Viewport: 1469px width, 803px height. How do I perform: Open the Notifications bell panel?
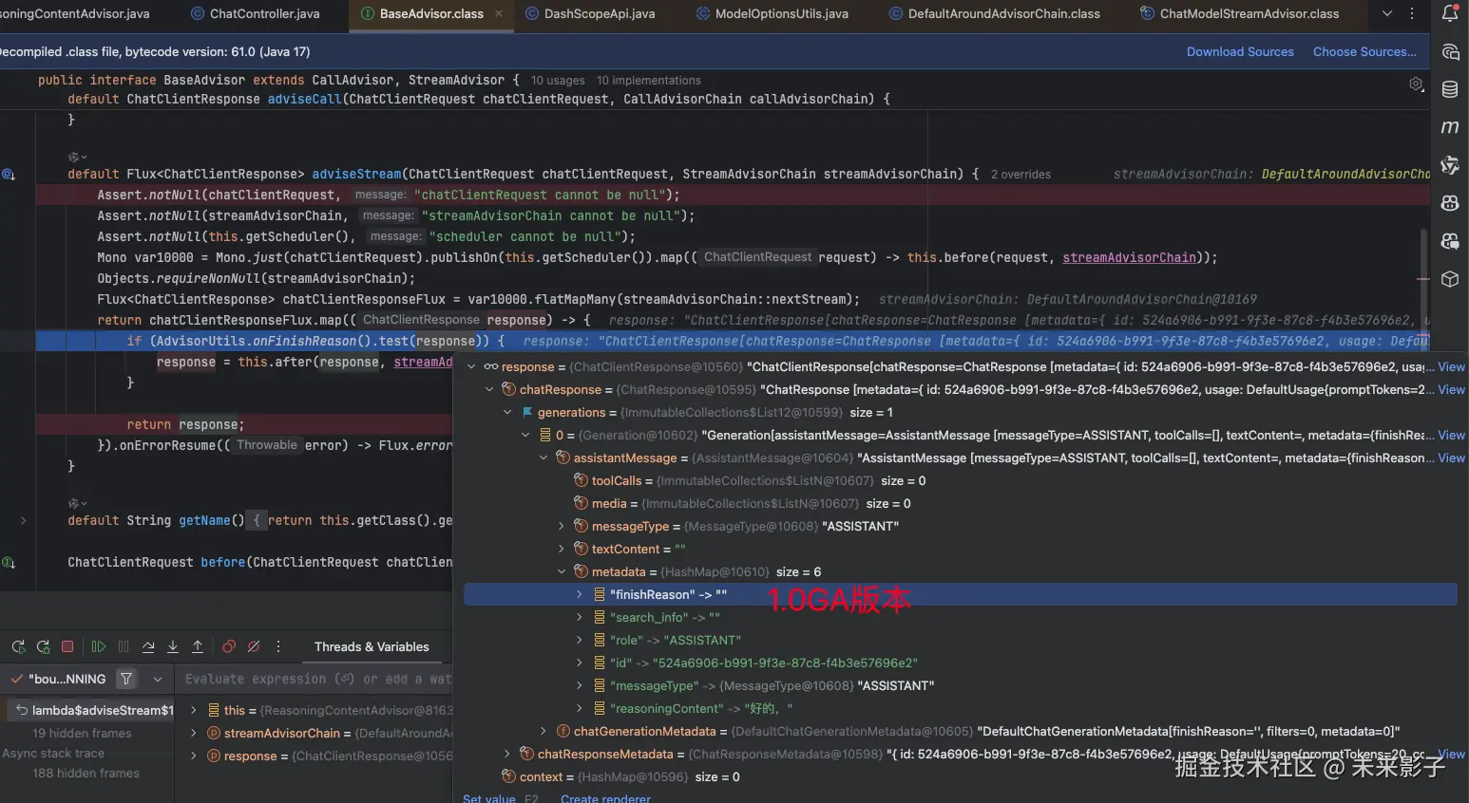tap(1450, 13)
